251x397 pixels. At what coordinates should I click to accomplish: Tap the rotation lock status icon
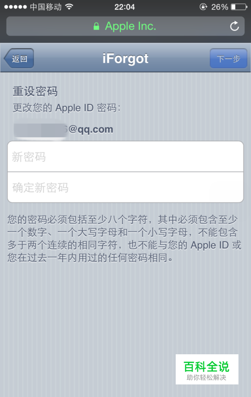[x=203, y=7]
